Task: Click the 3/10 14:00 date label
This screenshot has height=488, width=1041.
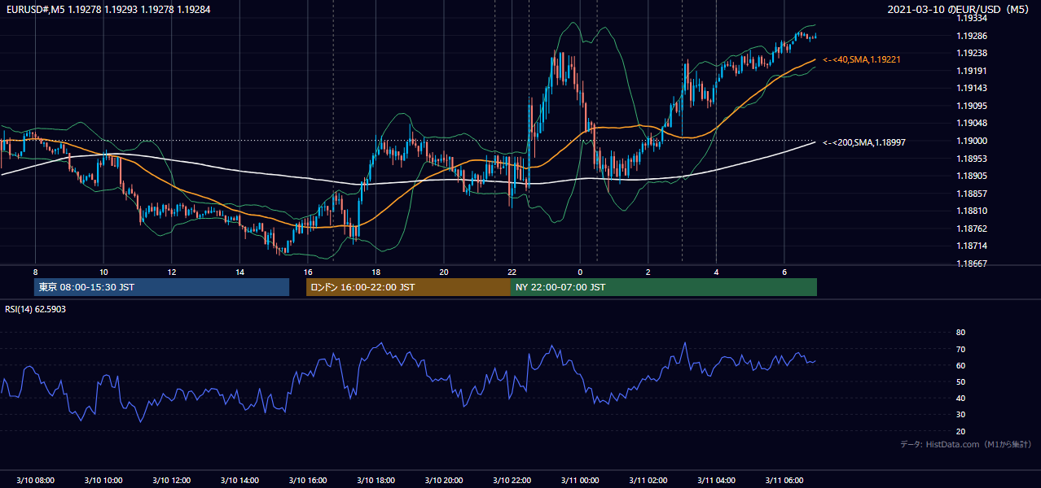Action: click(x=239, y=481)
